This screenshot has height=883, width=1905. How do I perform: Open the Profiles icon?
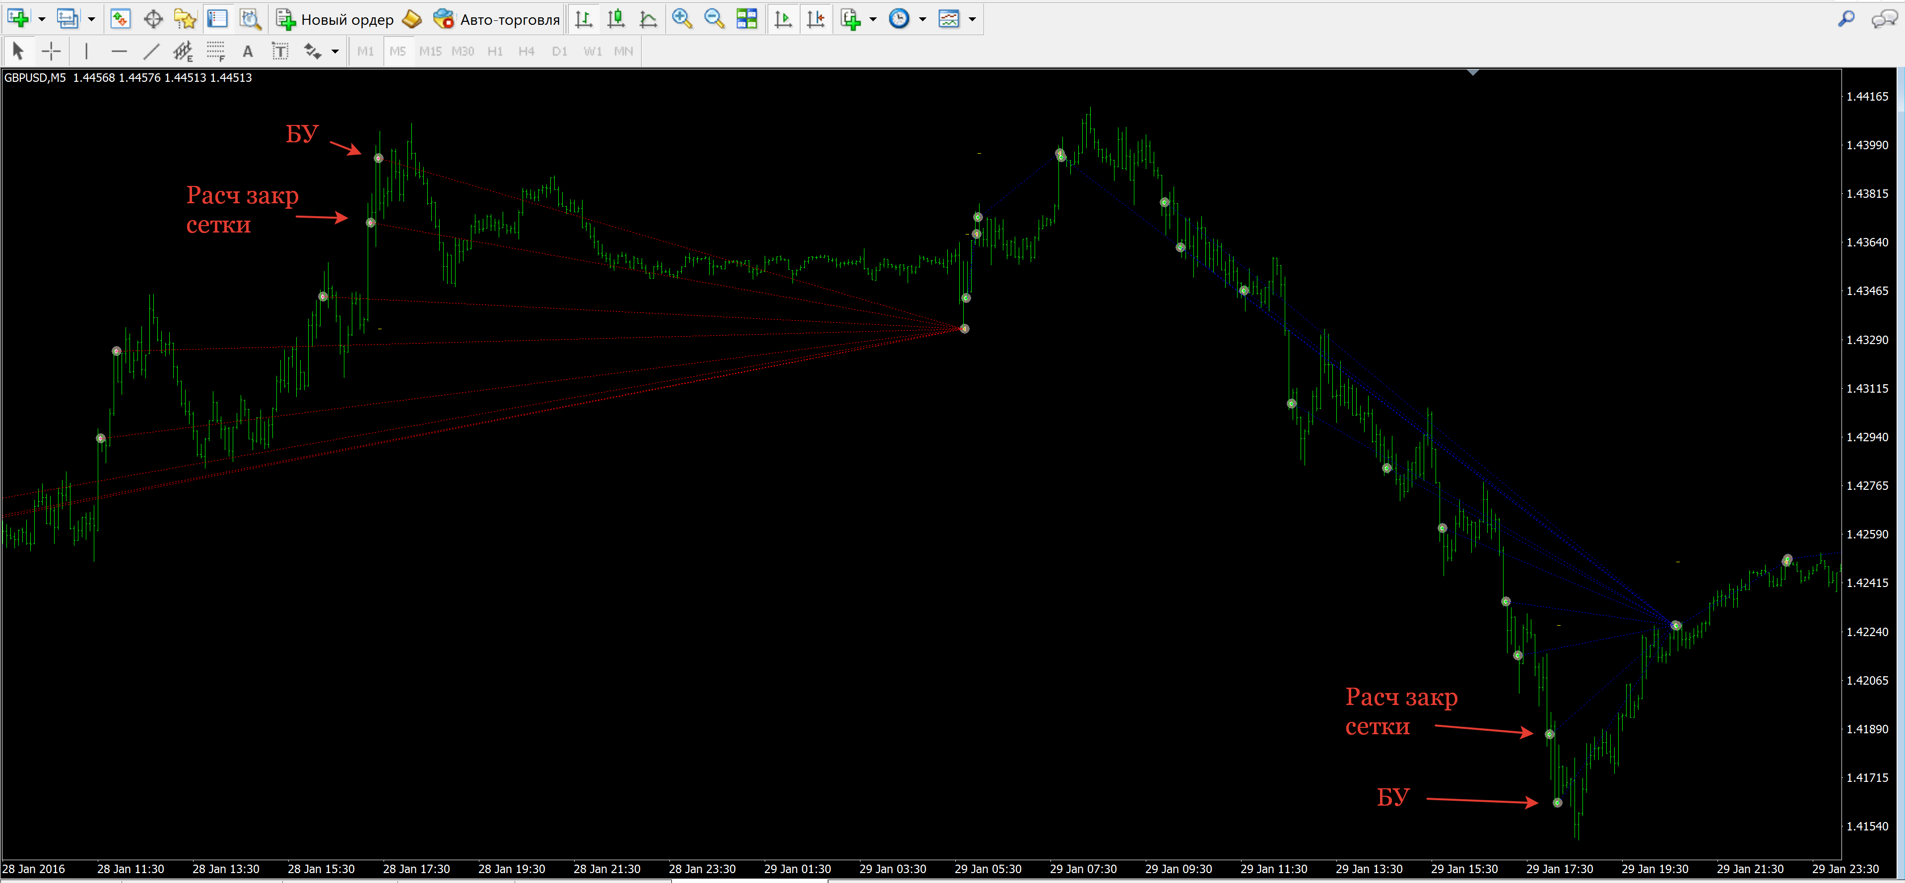click(67, 19)
